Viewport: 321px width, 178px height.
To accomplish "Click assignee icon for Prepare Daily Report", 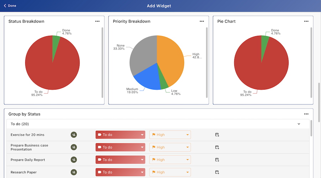I will [74, 160].
